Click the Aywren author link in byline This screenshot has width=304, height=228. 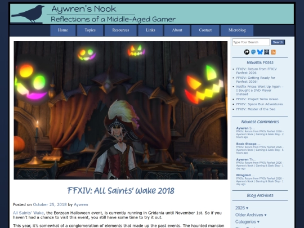[x=81, y=204]
